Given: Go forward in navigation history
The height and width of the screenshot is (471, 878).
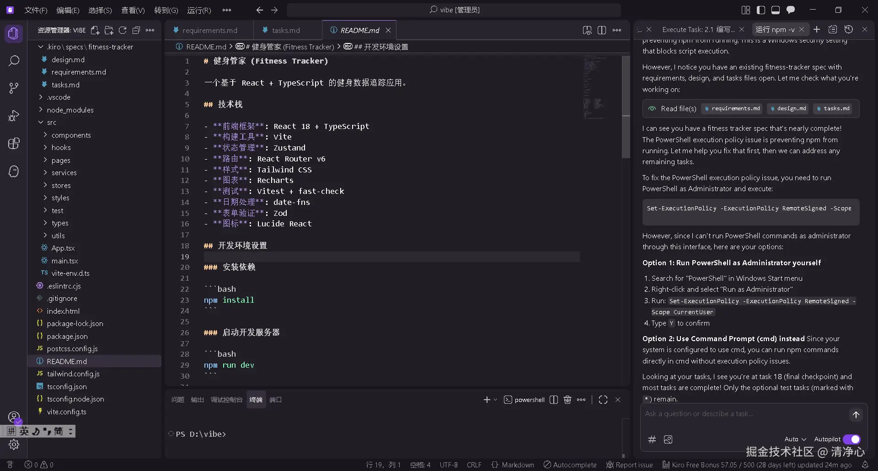Looking at the screenshot, I should pos(274,10).
